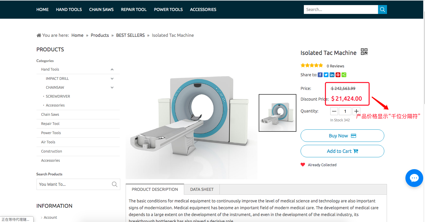Click magnifier icon in Search Products box
Viewport: 425px width, 222px height.
pos(115,184)
